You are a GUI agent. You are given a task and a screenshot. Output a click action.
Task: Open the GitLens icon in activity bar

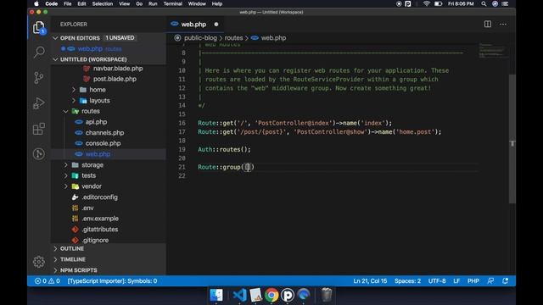point(39,154)
